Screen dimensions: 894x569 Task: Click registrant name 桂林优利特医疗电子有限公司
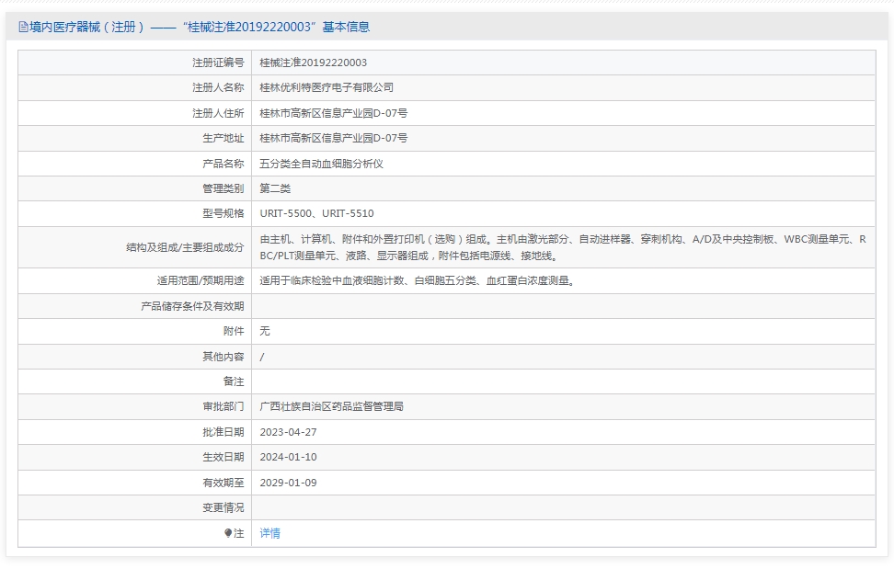pos(327,87)
